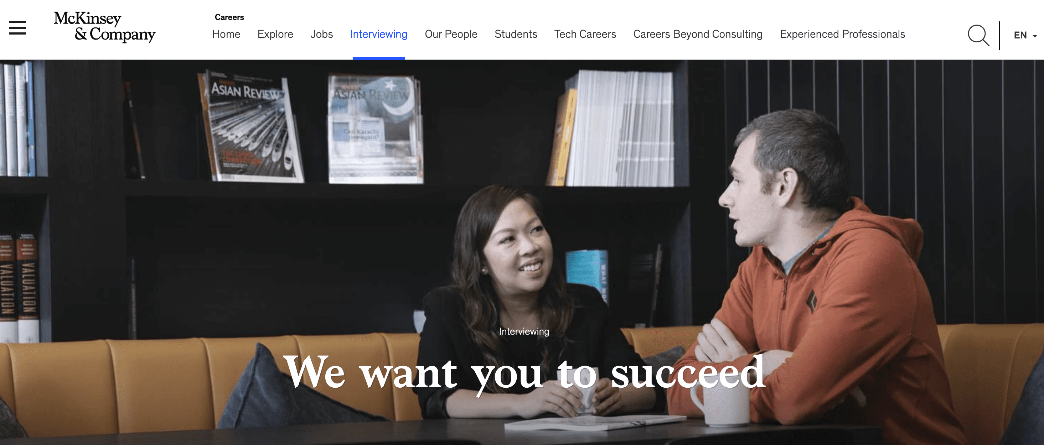The width and height of the screenshot is (1044, 445).
Task: Click the Interviewing label over the hero image
Action: (524, 331)
